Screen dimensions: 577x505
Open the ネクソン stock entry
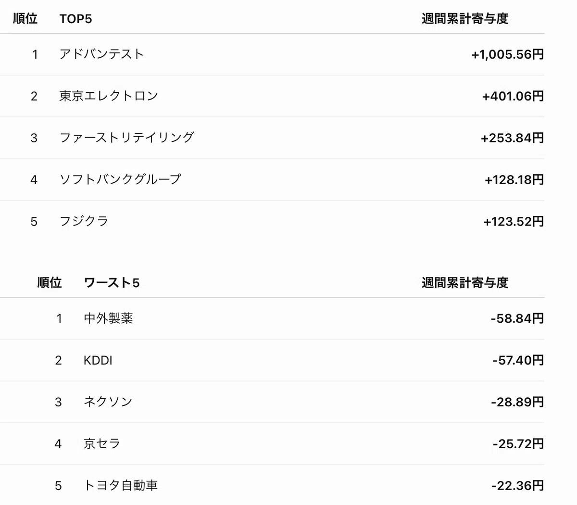coord(108,402)
